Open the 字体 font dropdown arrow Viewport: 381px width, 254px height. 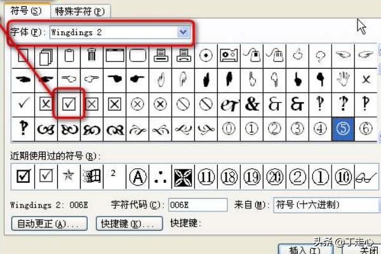(x=184, y=32)
